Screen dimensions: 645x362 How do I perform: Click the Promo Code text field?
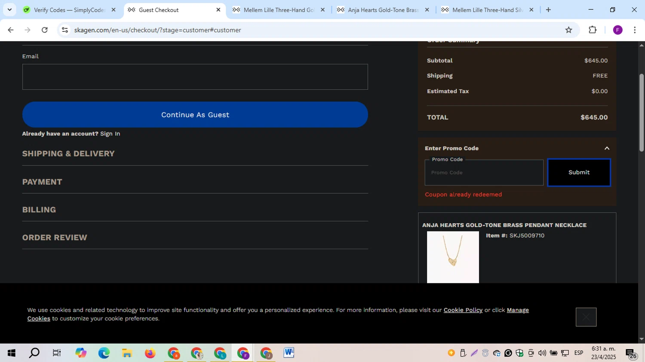[x=484, y=173]
